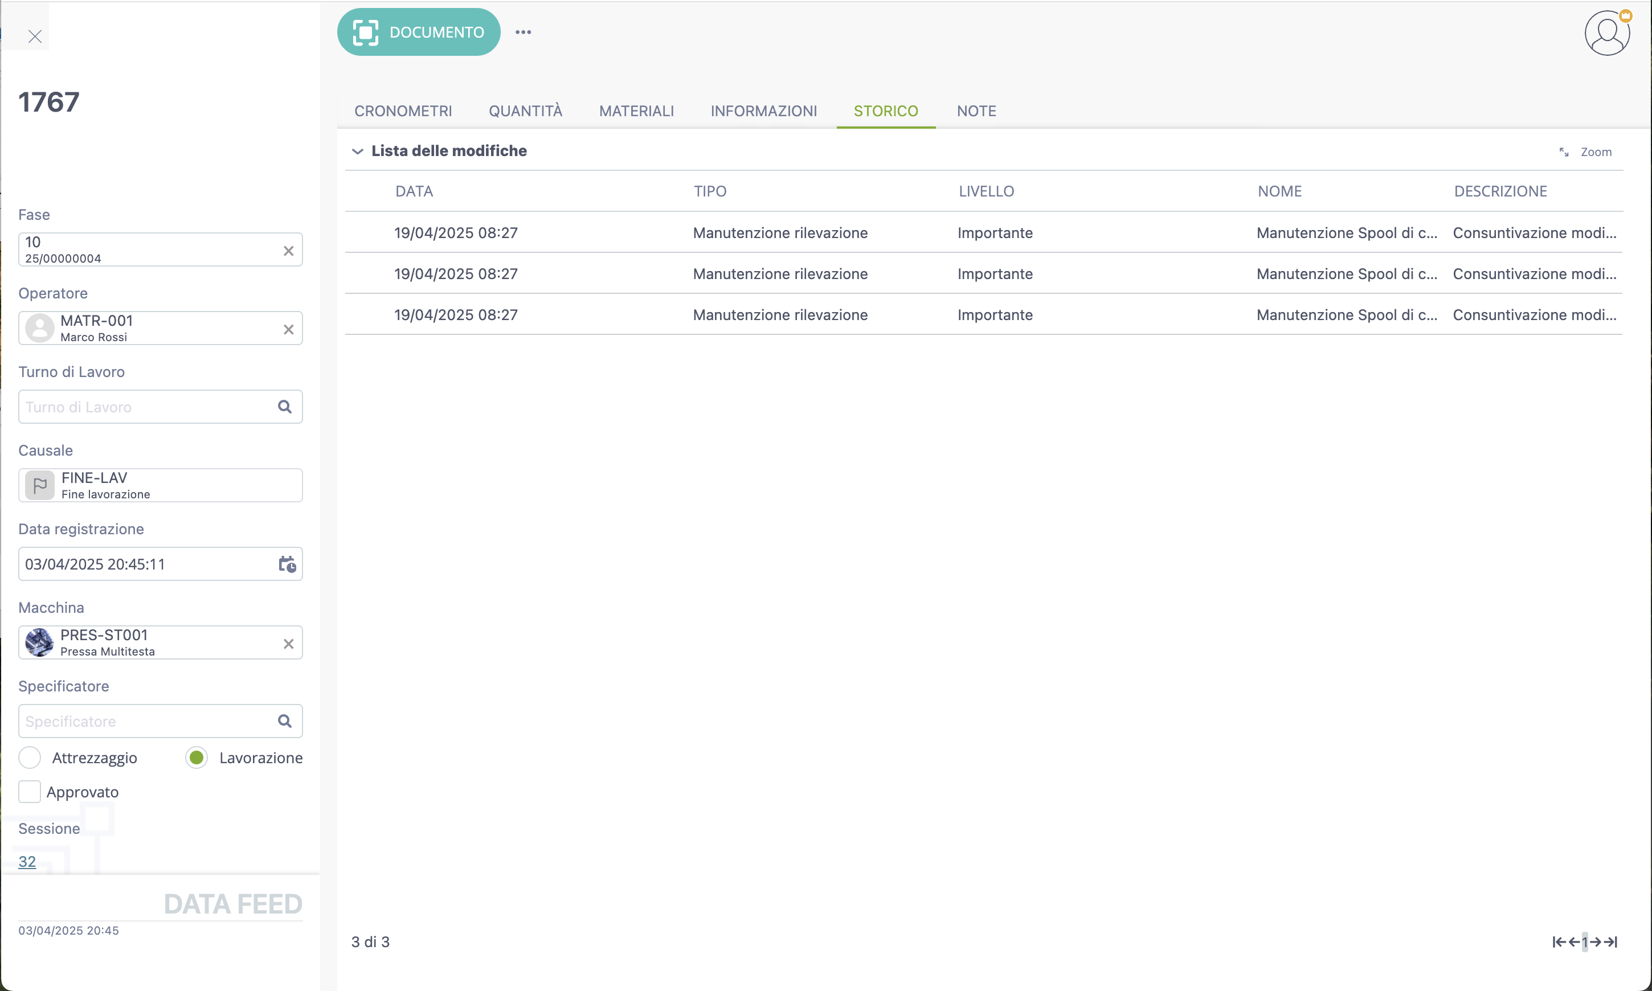The height and width of the screenshot is (991, 1652).
Task: Collapse the Lista delle modifiche section
Action: click(357, 151)
